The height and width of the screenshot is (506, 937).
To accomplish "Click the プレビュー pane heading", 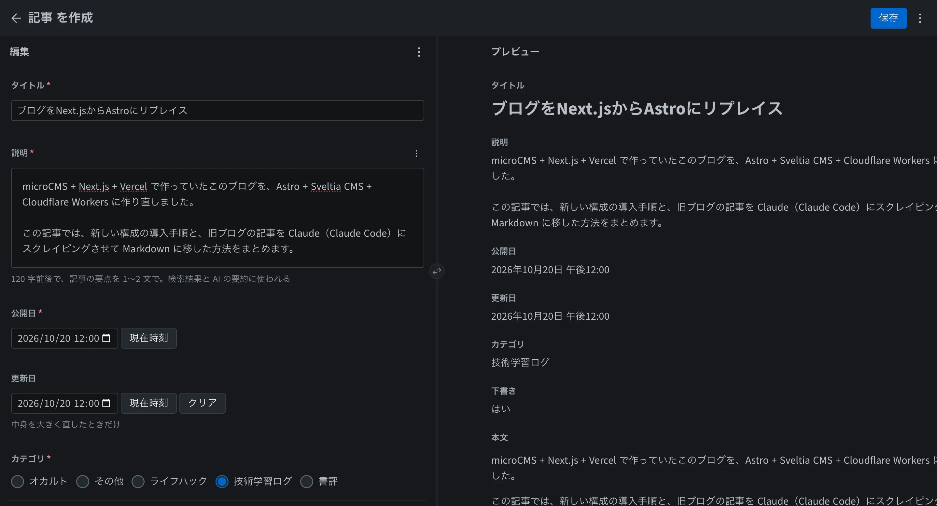I will (515, 52).
